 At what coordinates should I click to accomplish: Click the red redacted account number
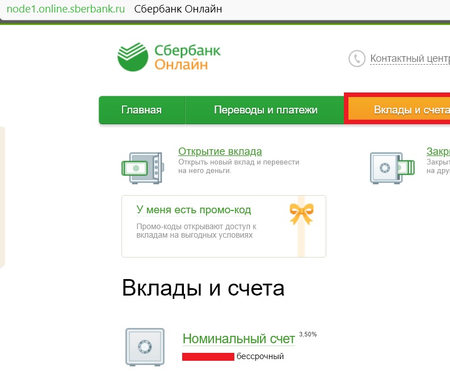(208, 357)
